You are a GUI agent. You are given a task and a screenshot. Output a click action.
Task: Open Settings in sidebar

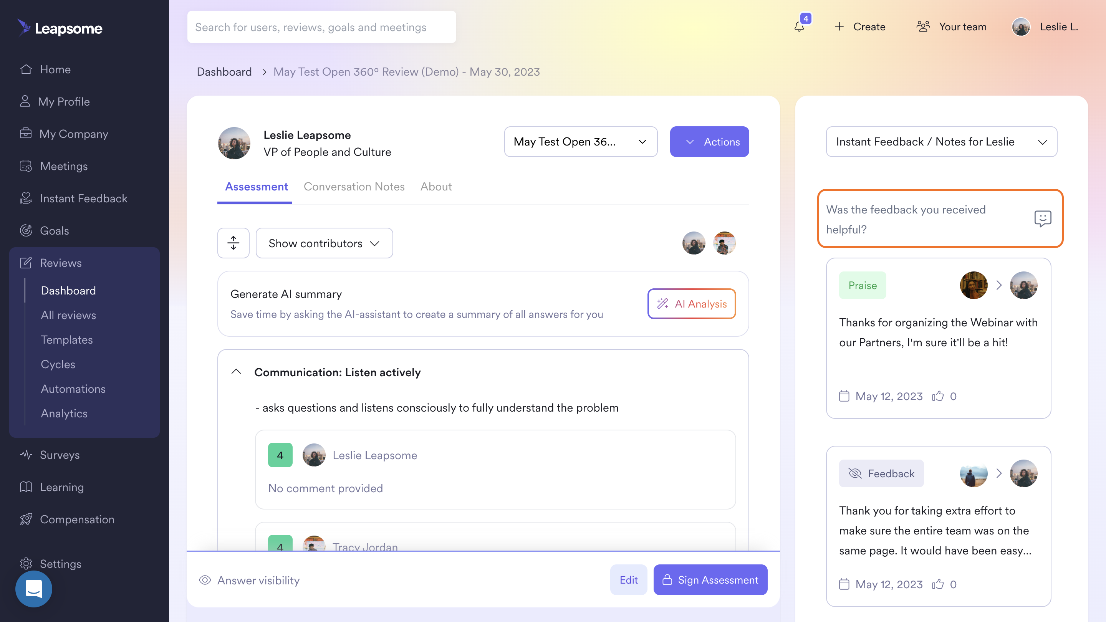click(50, 563)
